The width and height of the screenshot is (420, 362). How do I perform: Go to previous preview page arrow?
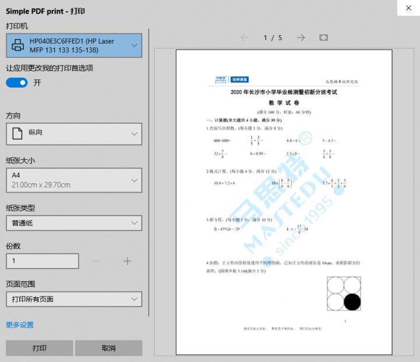[244, 37]
